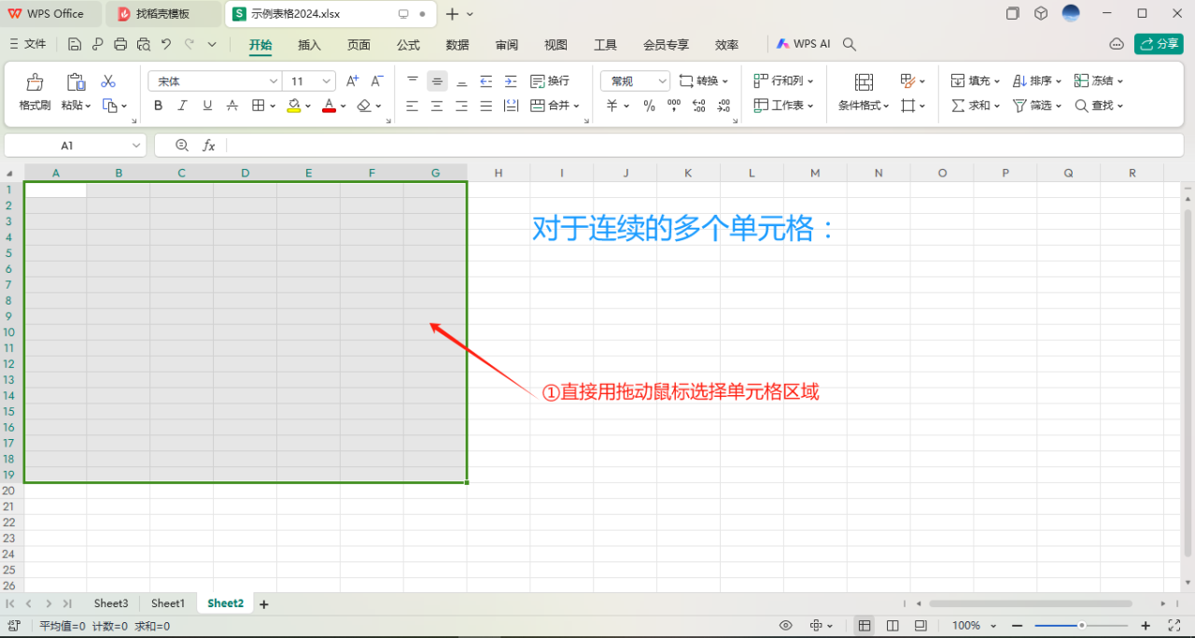
Task: Click the Increase Indent icon
Action: [511, 81]
